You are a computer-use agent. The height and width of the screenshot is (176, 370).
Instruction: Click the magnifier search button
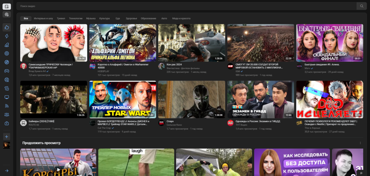362,6
